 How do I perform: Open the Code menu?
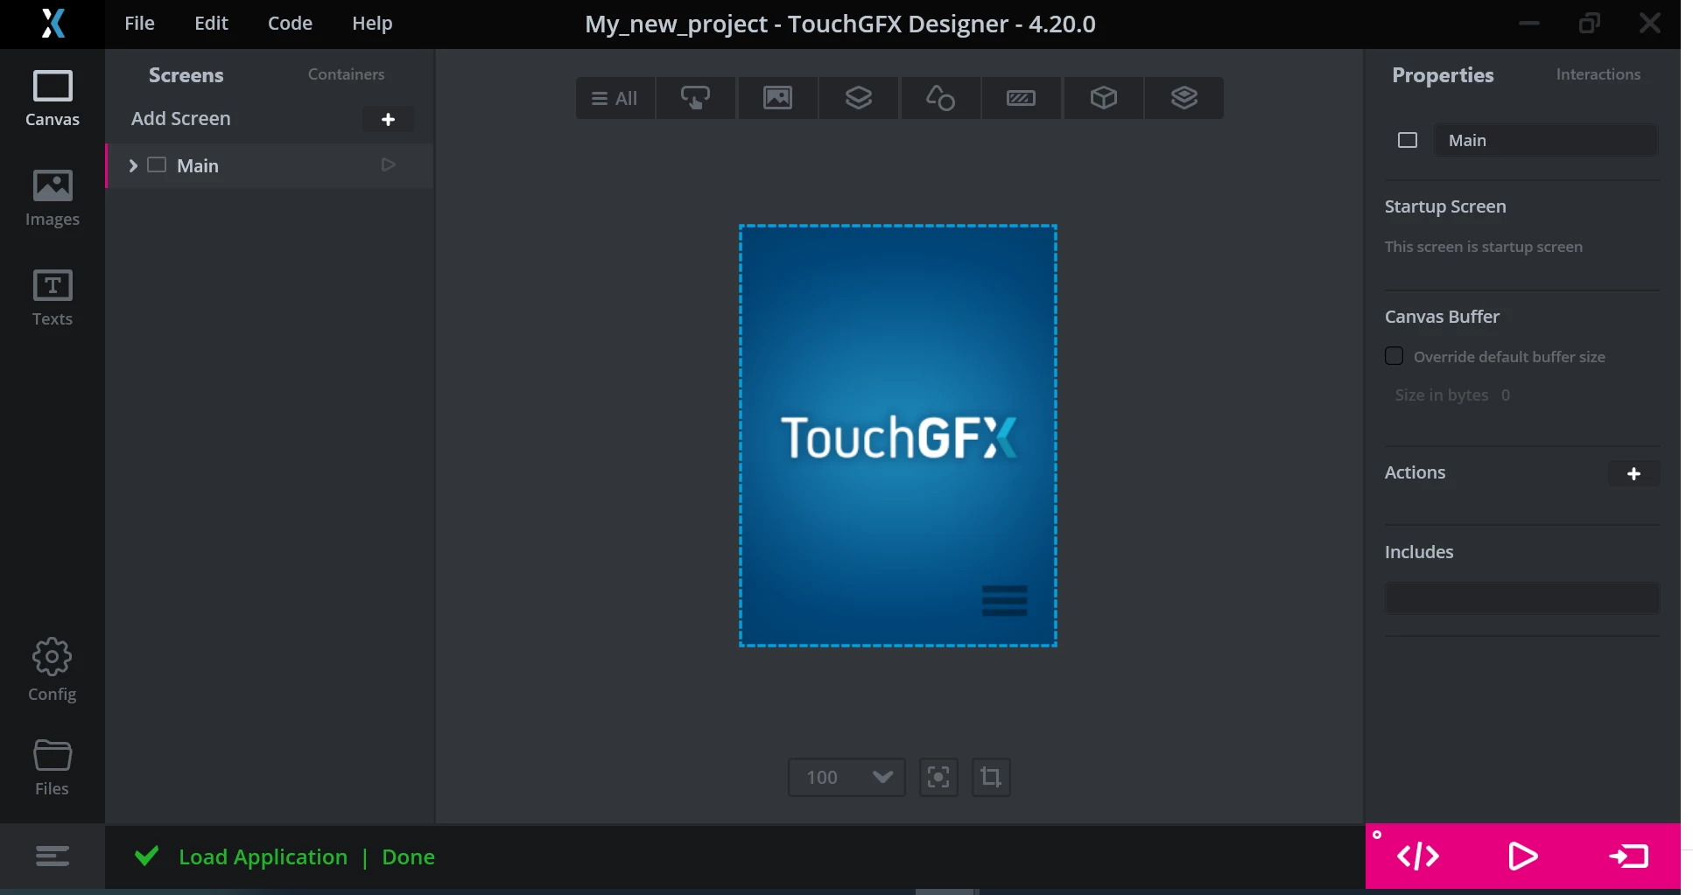pos(290,24)
